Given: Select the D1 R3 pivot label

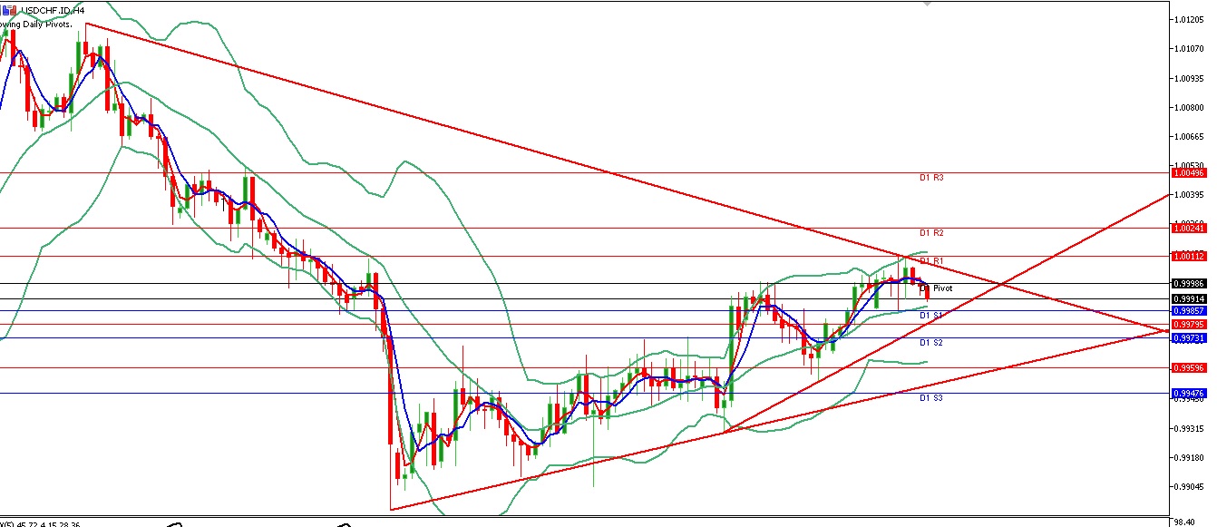Looking at the screenshot, I should click(x=931, y=178).
